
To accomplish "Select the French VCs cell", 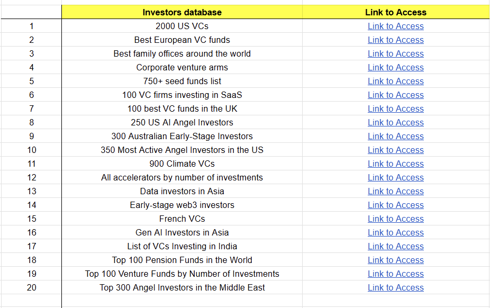I will 182,219.
